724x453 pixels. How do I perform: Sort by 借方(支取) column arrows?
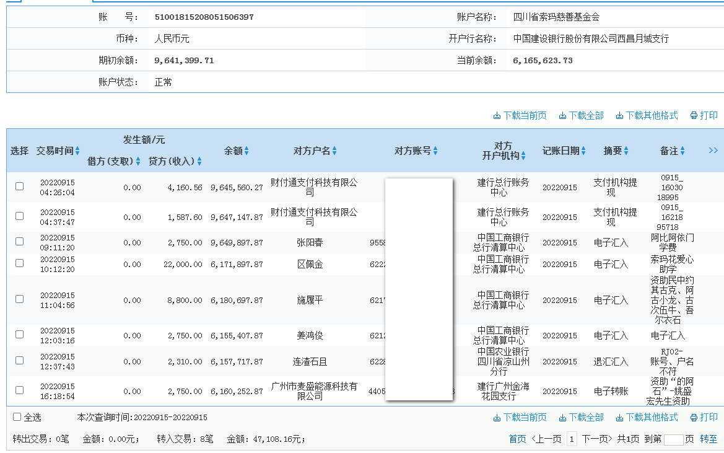(x=138, y=161)
